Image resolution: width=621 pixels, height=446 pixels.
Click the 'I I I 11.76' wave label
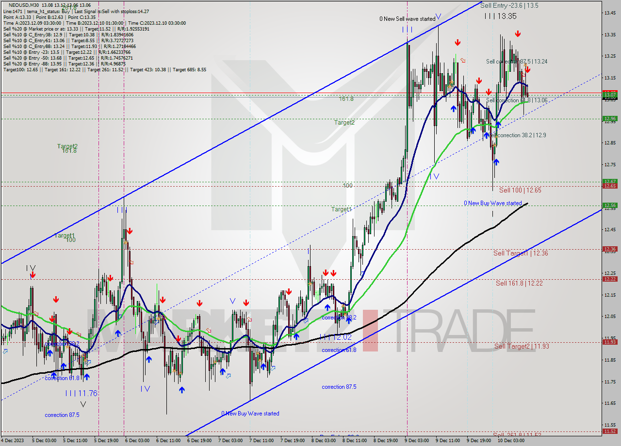pyautogui.click(x=82, y=393)
